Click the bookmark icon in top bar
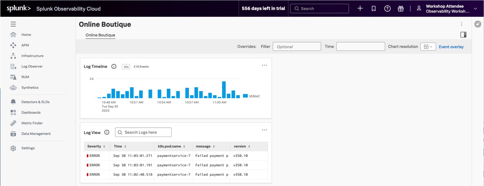484x186 pixels. point(374,9)
